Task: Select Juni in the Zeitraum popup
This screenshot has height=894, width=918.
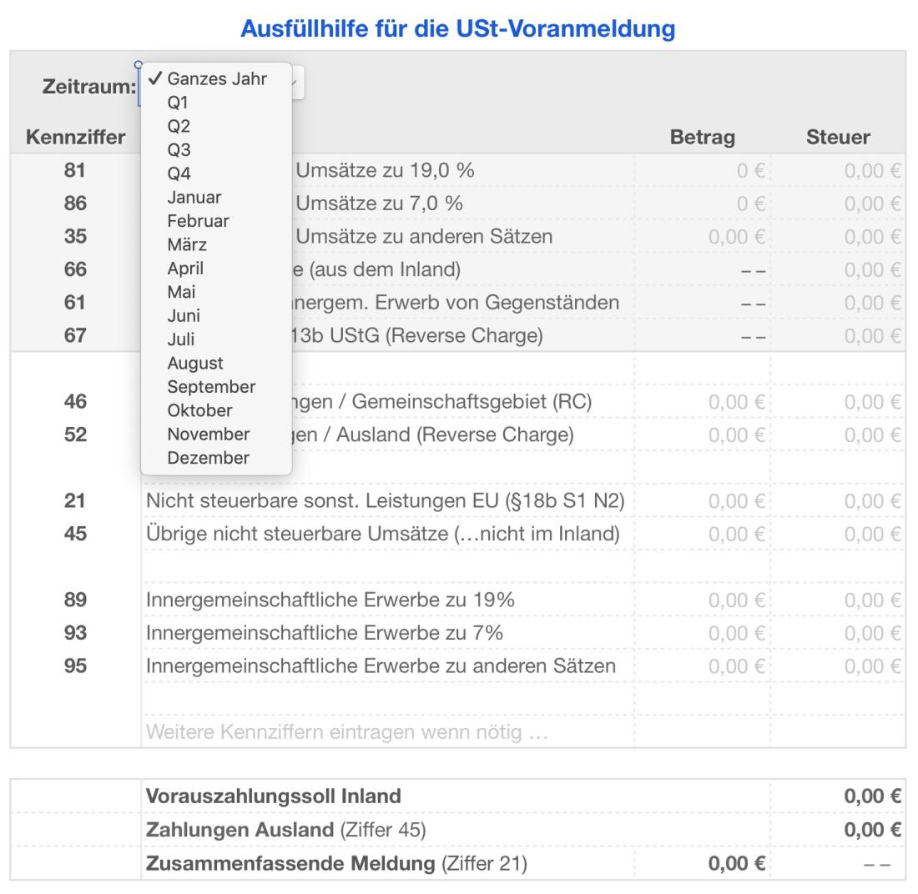Action: coord(182,315)
